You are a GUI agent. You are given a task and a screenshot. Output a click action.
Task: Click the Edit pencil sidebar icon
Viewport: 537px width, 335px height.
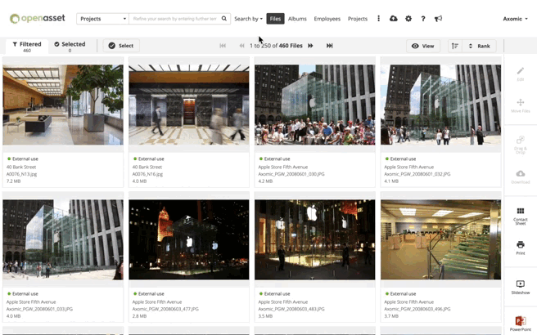[521, 74]
